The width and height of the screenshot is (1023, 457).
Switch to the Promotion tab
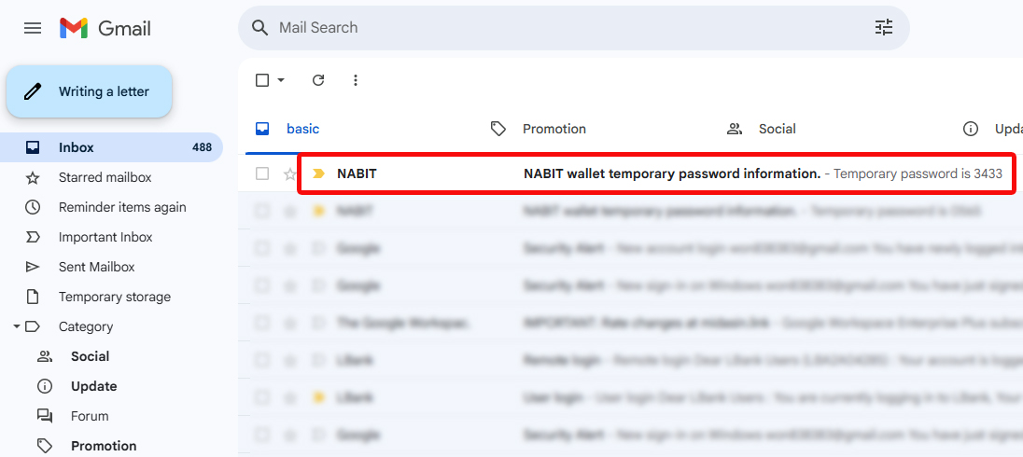click(539, 129)
